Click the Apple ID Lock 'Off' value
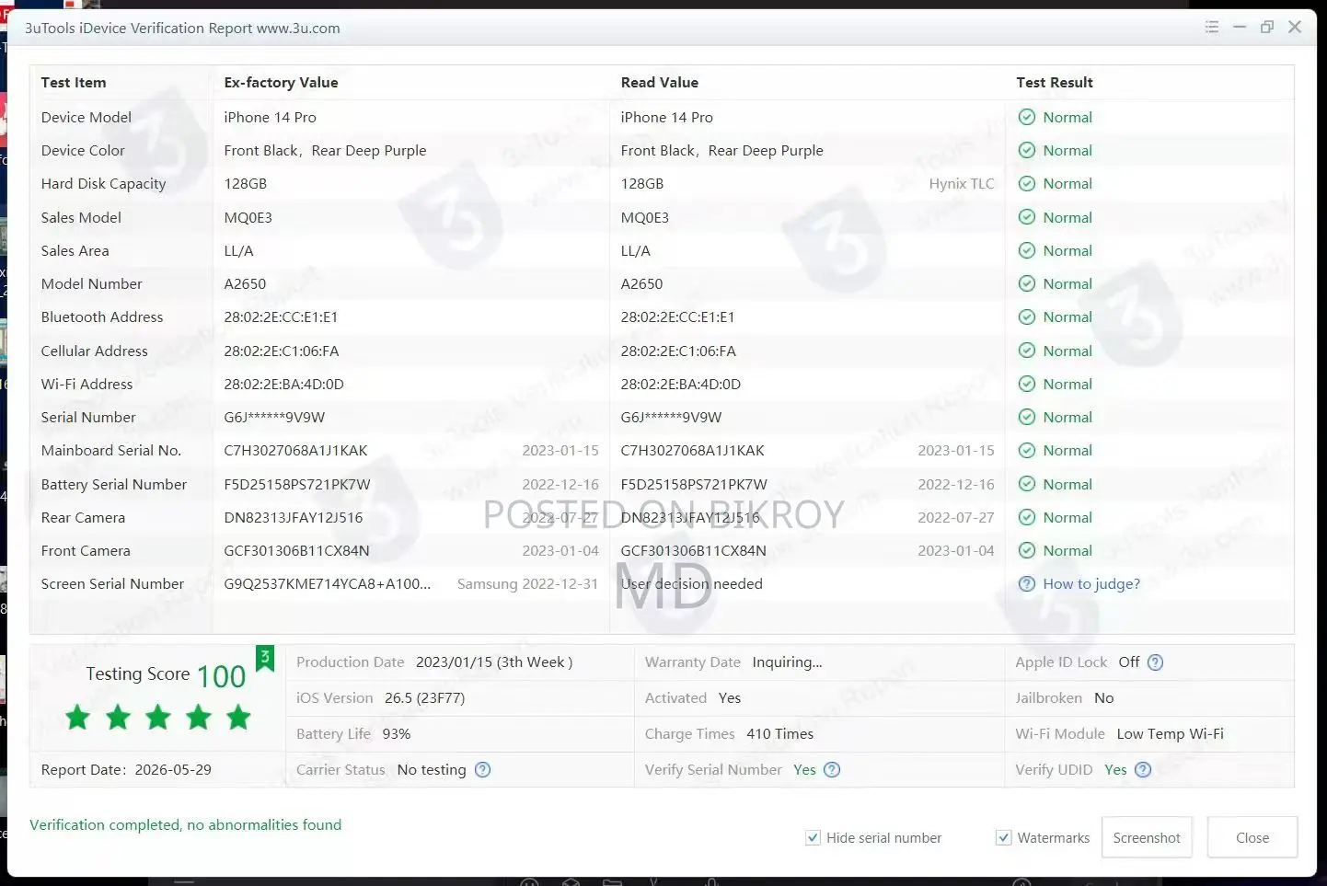The image size is (1327, 886). tap(1129, 662)
